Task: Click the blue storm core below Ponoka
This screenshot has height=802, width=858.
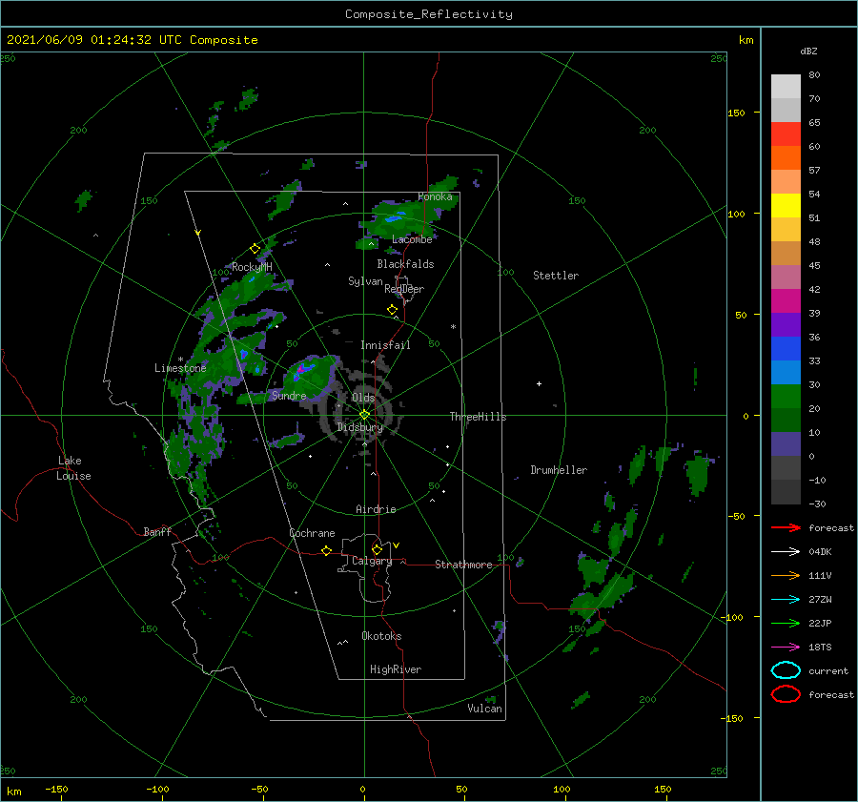Action: pyautogui.click(x=393, y=217)
